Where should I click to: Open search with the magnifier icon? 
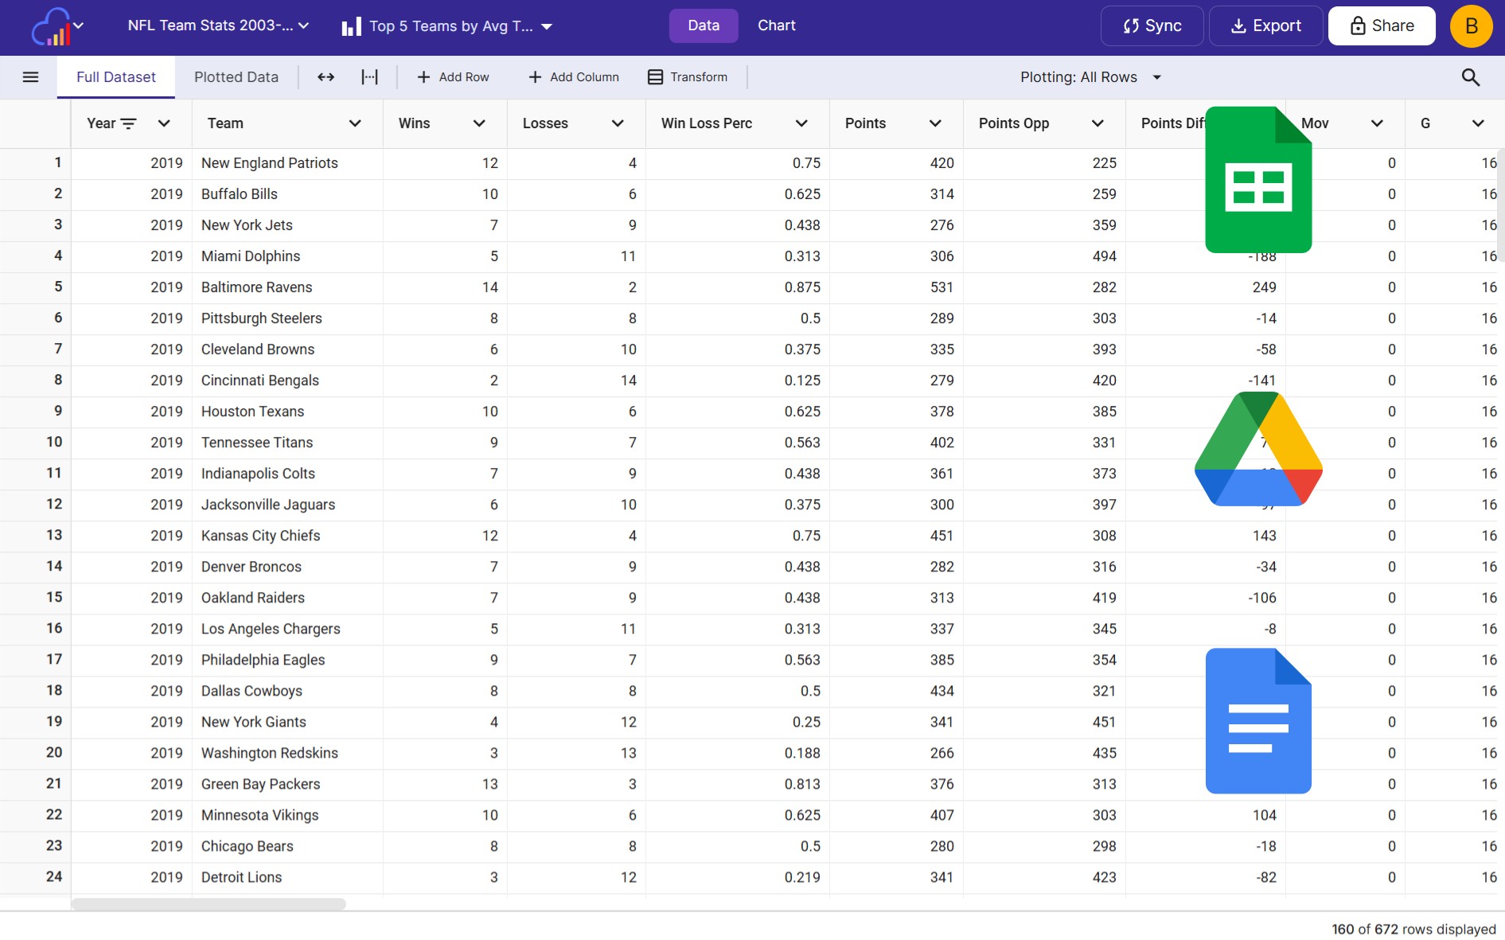click(1470, 77)
